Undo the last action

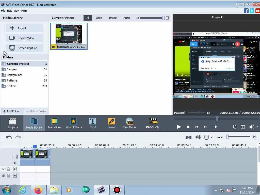pyautogui.click(x=9, y=137)
